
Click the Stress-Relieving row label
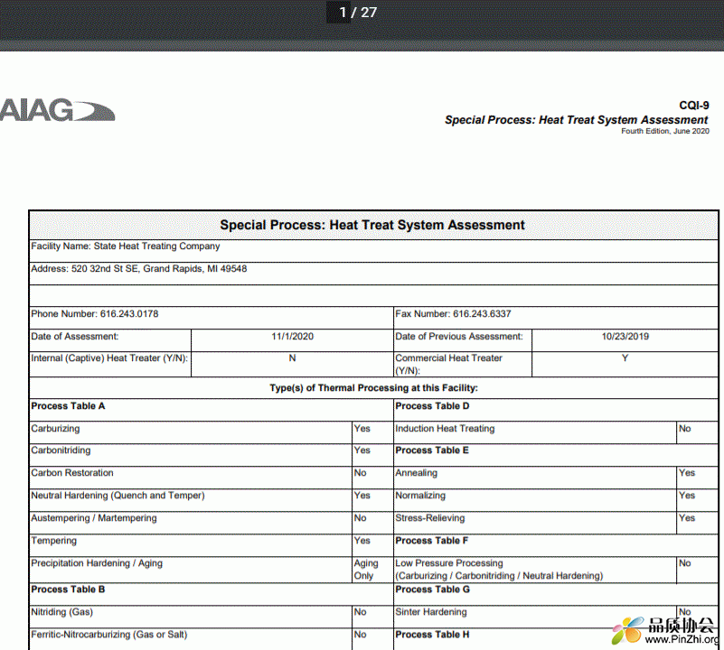click(x=430, y=518)
